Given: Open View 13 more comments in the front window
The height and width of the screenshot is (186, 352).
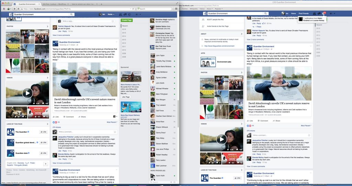Looking at the screenshot, I should click(62, 163).
